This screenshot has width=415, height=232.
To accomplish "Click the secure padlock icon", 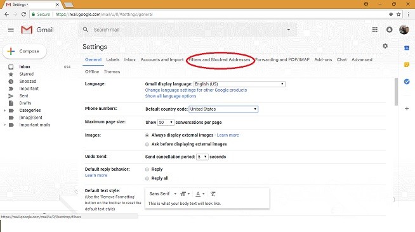I will pos(34,15).
